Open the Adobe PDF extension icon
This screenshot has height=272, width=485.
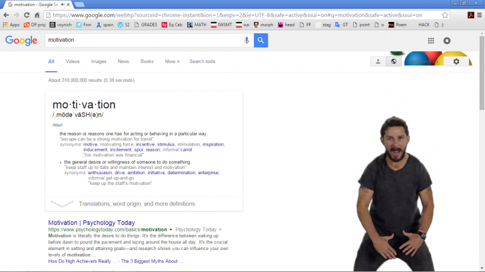coord(471,15)
